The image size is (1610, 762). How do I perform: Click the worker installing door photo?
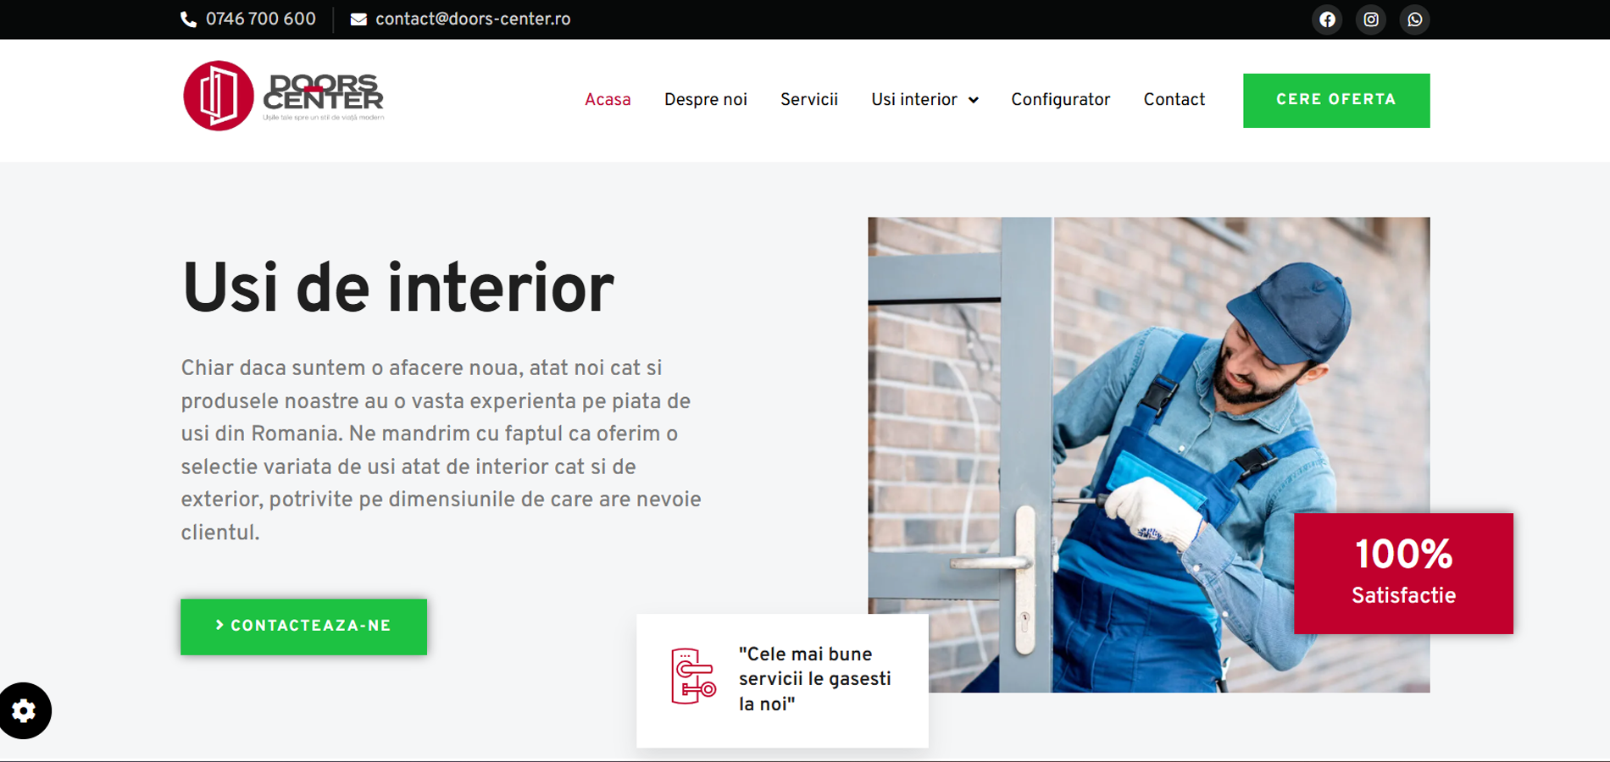tap(1148, 455)
